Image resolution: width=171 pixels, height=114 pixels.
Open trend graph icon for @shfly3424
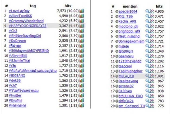point(152,101)
